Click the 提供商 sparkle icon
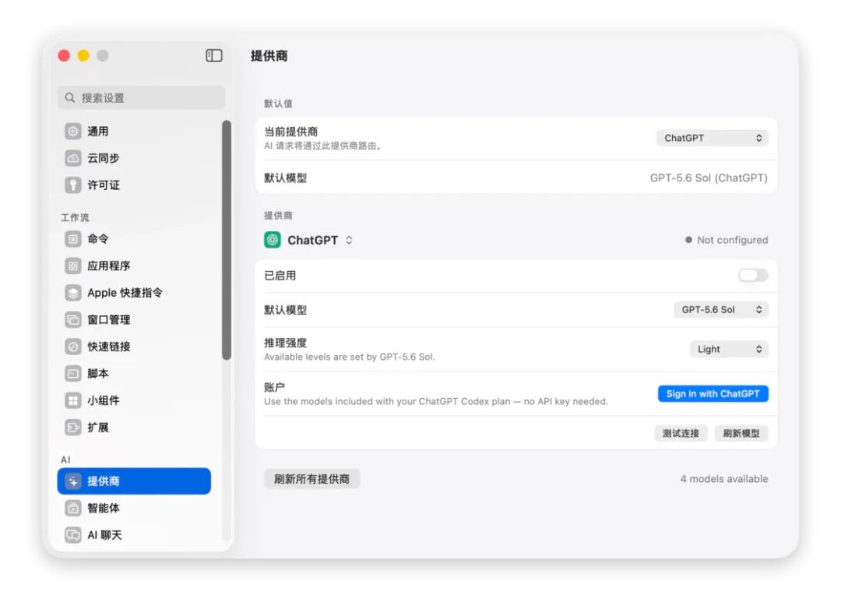 (x=73, y=481)
